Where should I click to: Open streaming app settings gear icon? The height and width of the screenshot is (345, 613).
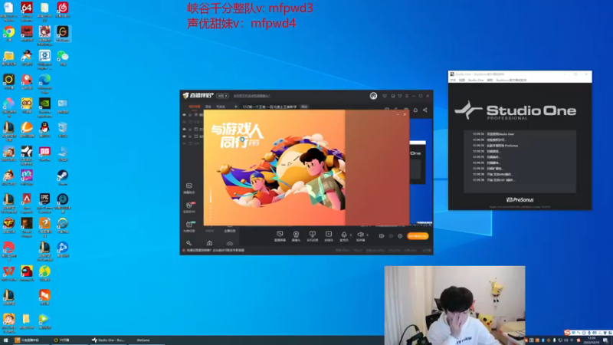tap(400, 236)
